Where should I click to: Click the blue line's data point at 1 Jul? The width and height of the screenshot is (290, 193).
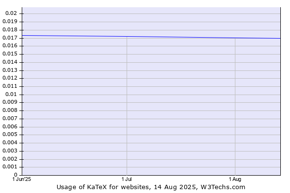click(x=127, y=36)
